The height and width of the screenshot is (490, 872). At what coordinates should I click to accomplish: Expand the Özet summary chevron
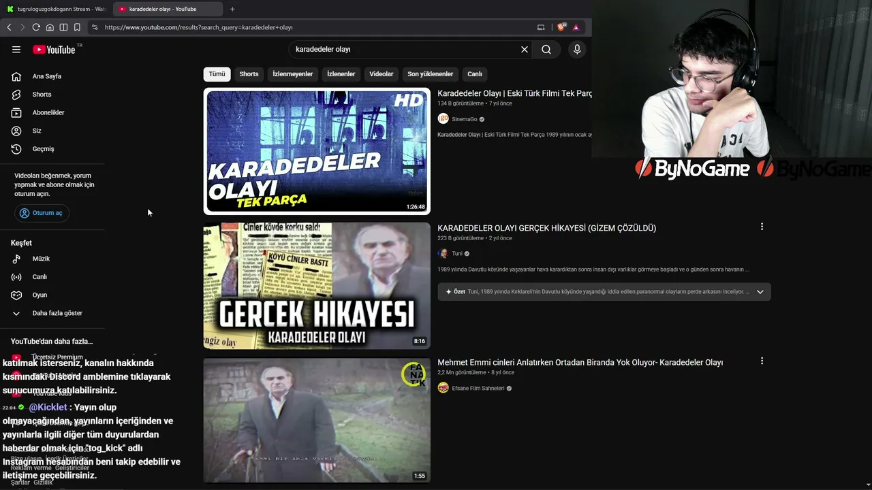[x=760, y=292]
